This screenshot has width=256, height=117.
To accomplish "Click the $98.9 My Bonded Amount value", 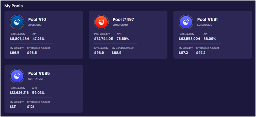I will pyautogui.click(x=117, y=53).
